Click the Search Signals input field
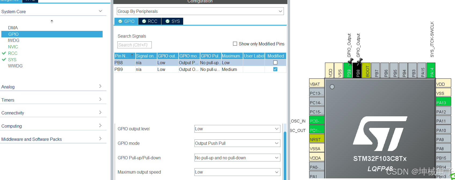 click(x=134, y=45)
